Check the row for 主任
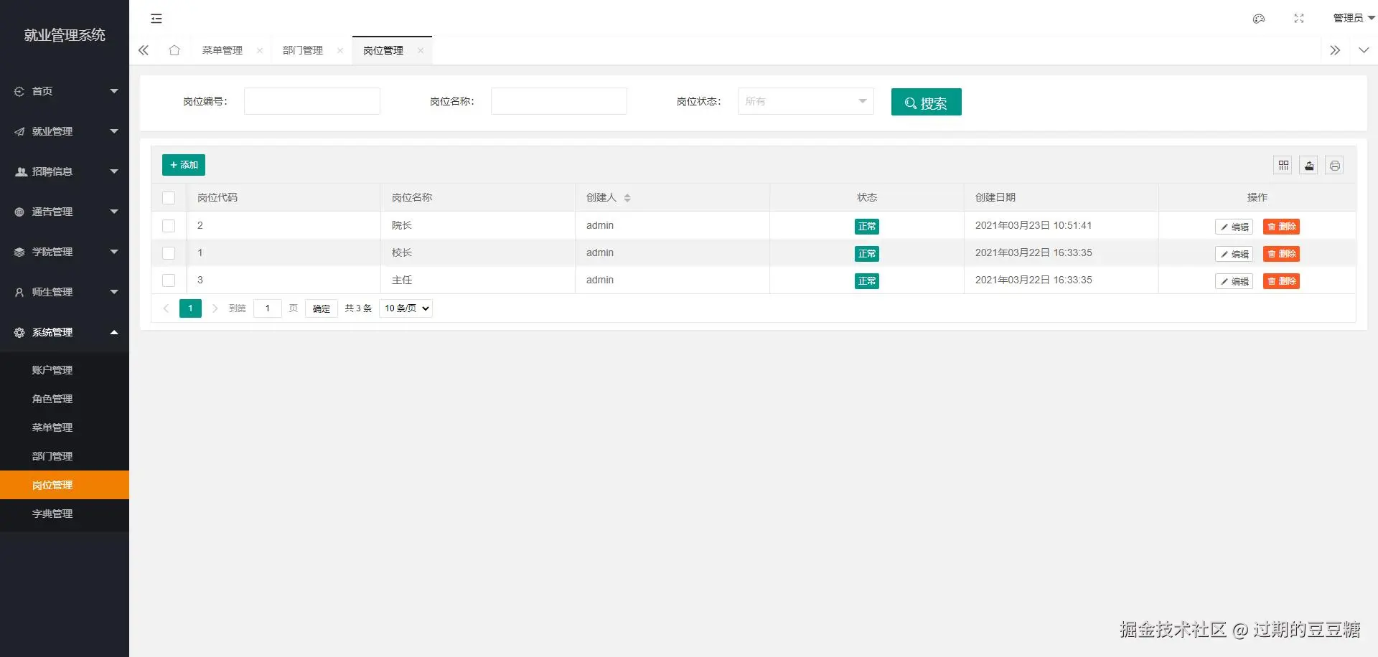The image size is (1378, 657). [169, 280]
